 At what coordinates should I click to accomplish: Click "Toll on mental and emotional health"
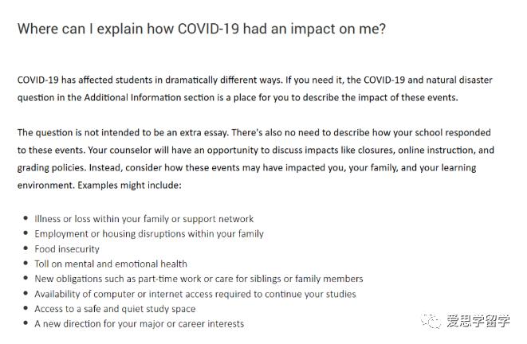111,264
